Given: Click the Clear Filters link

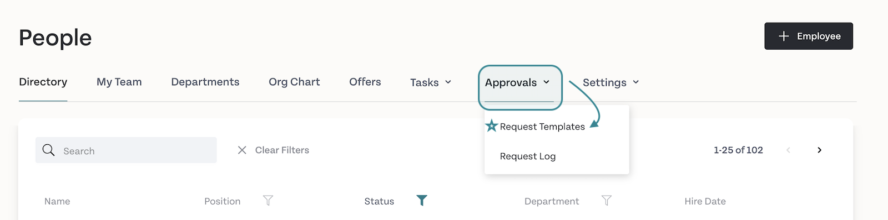Looking at the screenshot, I should pos(282,150).
